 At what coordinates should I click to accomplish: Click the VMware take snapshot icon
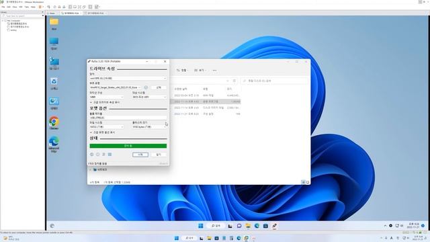55,7
